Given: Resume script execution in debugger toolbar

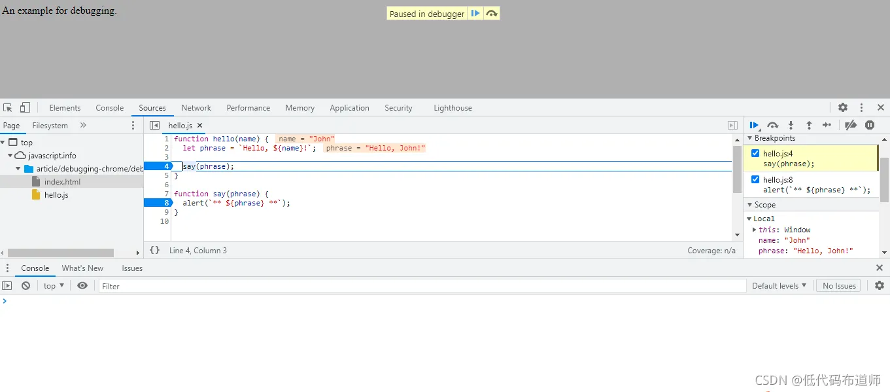Looking at the screenshot, I should [x=754, y=125].
